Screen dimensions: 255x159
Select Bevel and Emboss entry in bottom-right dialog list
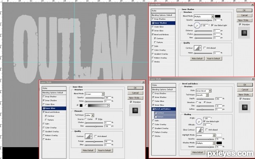coord(164,109)
